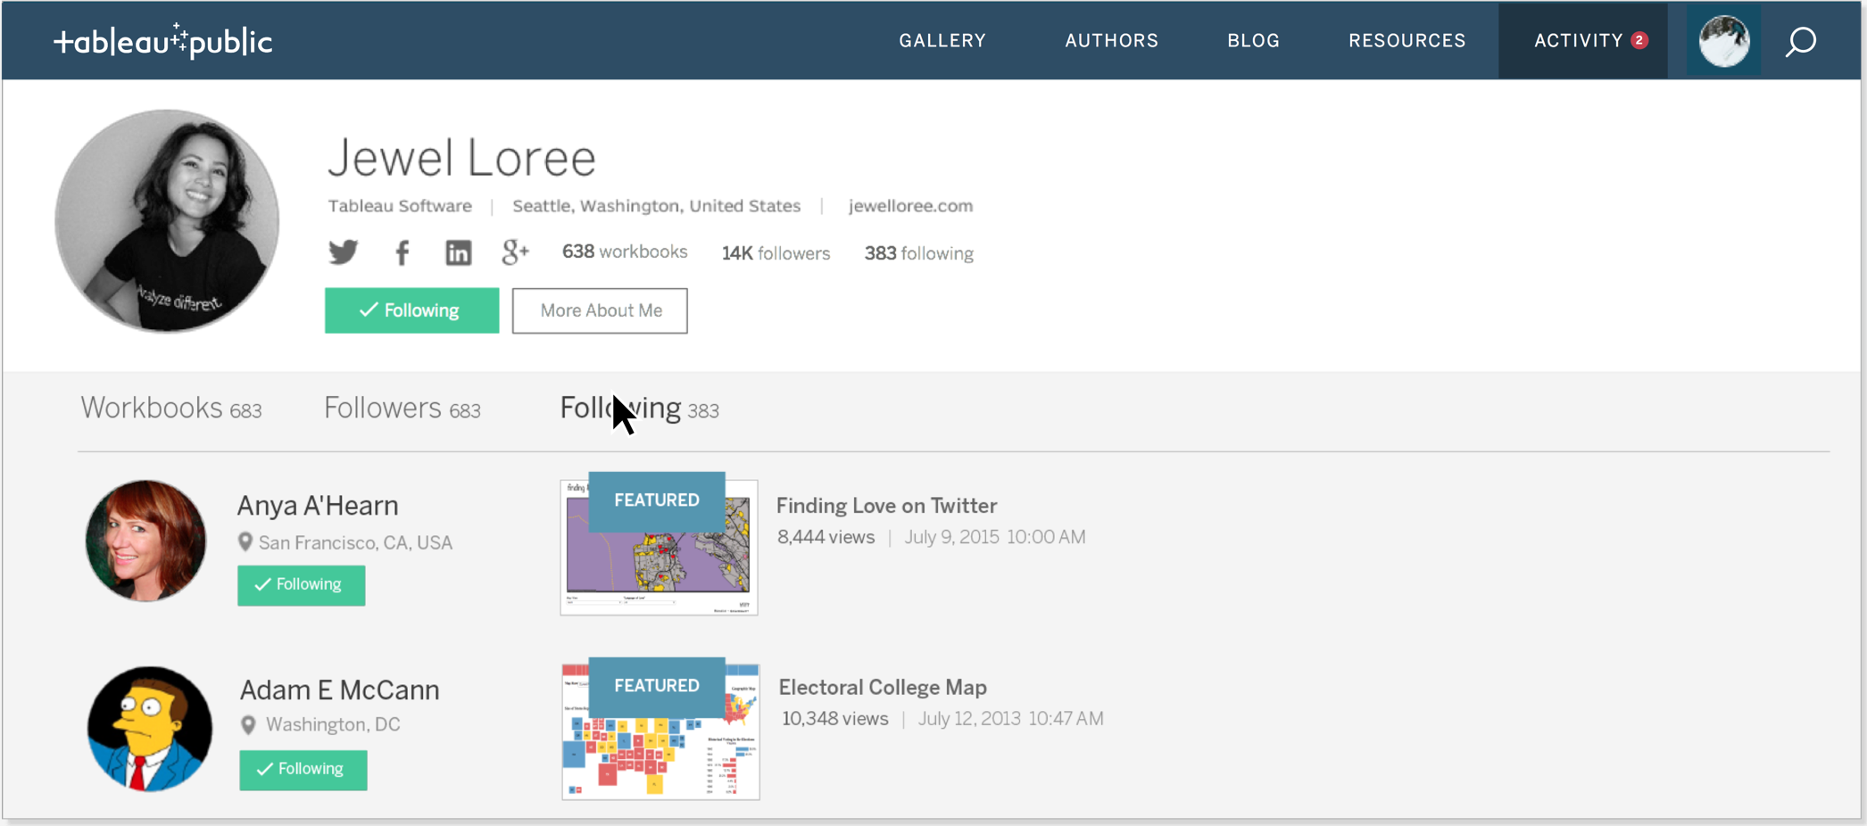Switch to the Followers tab
Screen dimensions: 1867x826
tap(402, 409)
